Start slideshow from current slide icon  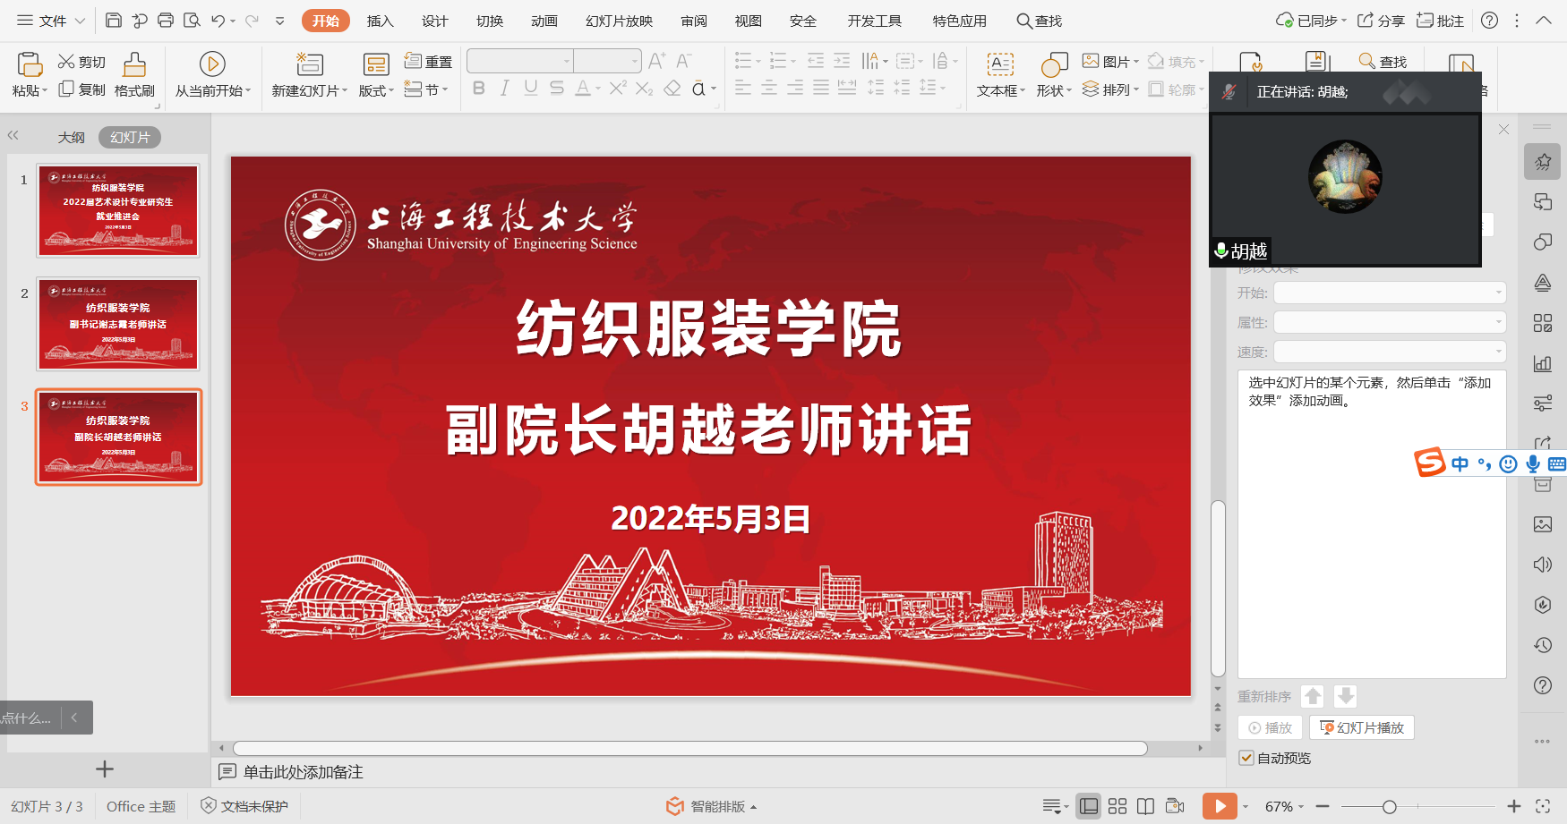click(212, 64)
